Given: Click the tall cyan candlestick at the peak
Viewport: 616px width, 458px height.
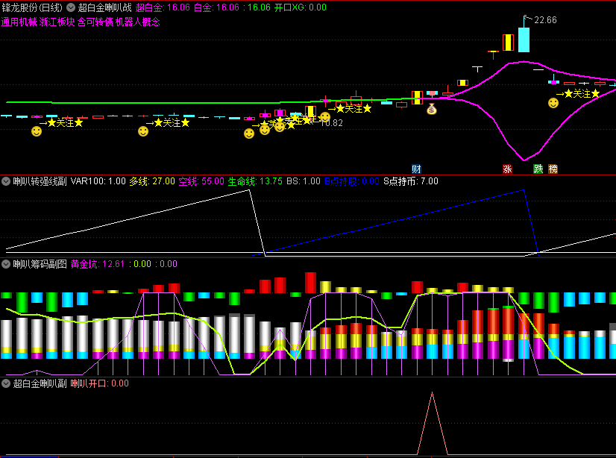Looking at the screenshot, I should [524, 40].
